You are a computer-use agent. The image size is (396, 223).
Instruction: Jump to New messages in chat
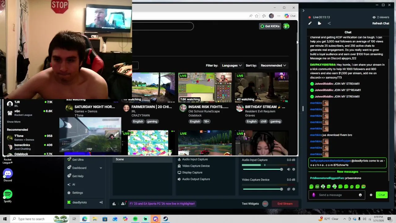[x=347, y=172]
